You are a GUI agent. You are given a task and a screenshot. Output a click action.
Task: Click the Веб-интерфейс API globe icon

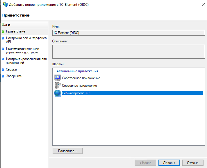(x=58, y=93)
